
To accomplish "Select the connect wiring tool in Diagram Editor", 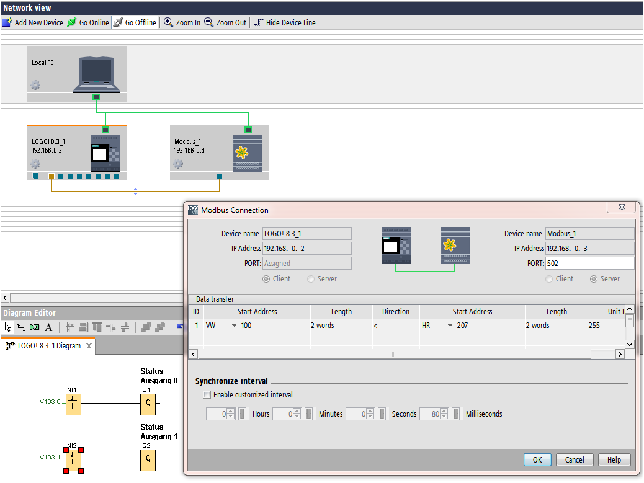I will click(21, 327).
